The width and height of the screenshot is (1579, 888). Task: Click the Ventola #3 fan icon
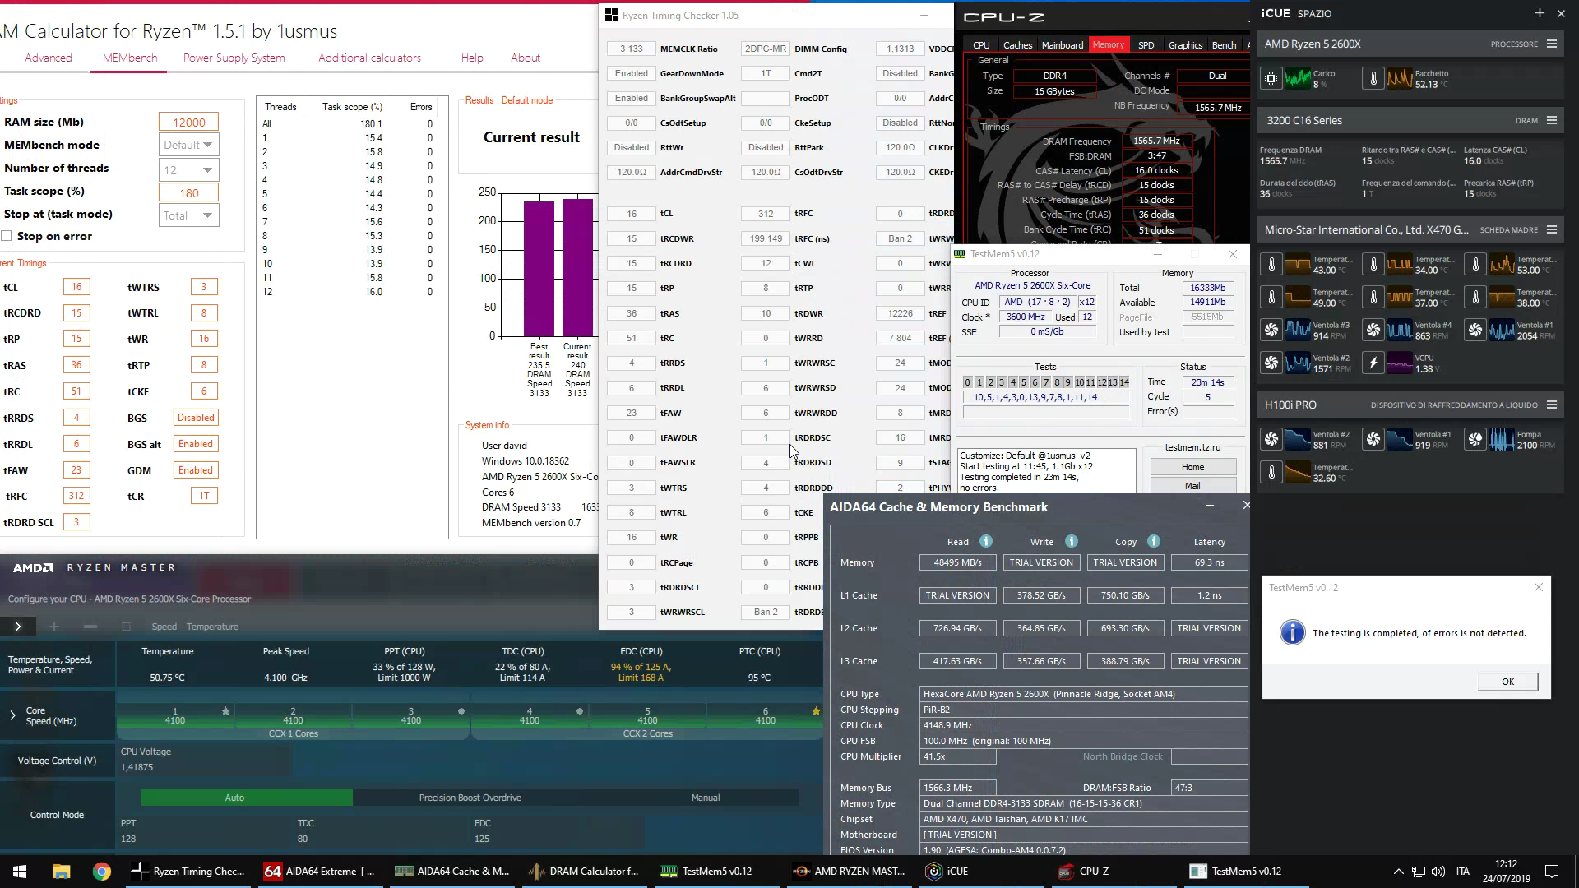[x=1271, y=331]
